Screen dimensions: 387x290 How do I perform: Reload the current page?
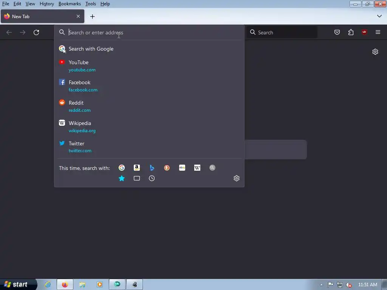[x=36, y=32]
